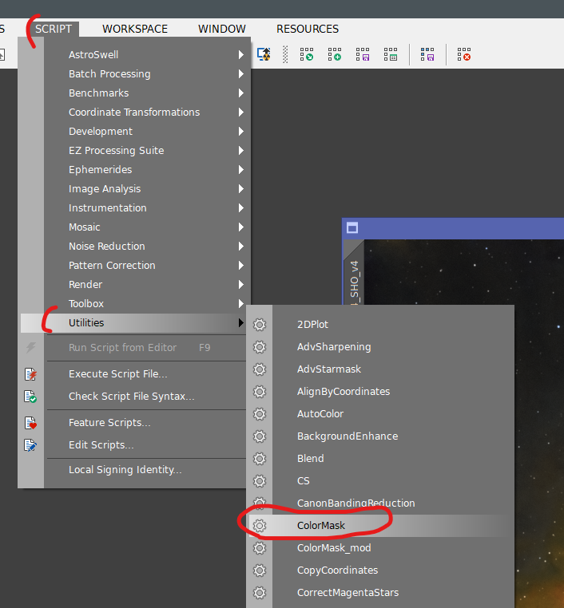The height and width of the screenshot is (608, 564).
Task: Click the monitor icon with upload arrow in toolbar
Action: pos(263,54)
